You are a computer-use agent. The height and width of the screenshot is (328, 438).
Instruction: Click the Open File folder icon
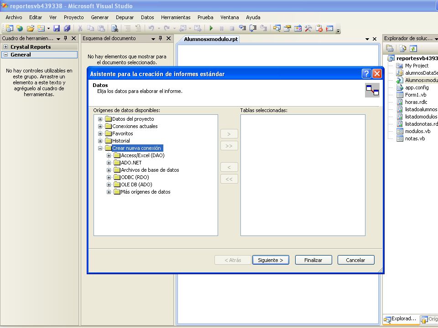[30, 28]
